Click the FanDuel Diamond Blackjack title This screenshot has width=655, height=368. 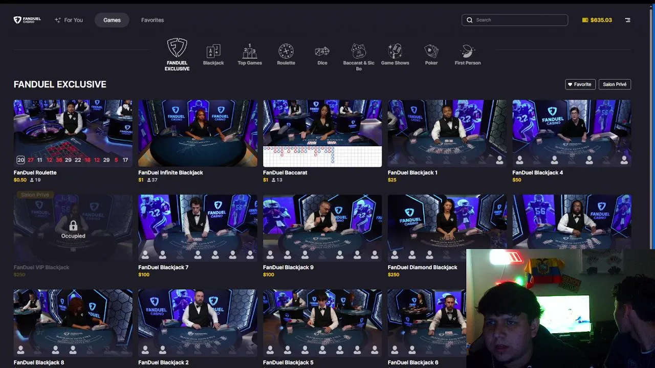pyautogui.click(x=423, y=267)
